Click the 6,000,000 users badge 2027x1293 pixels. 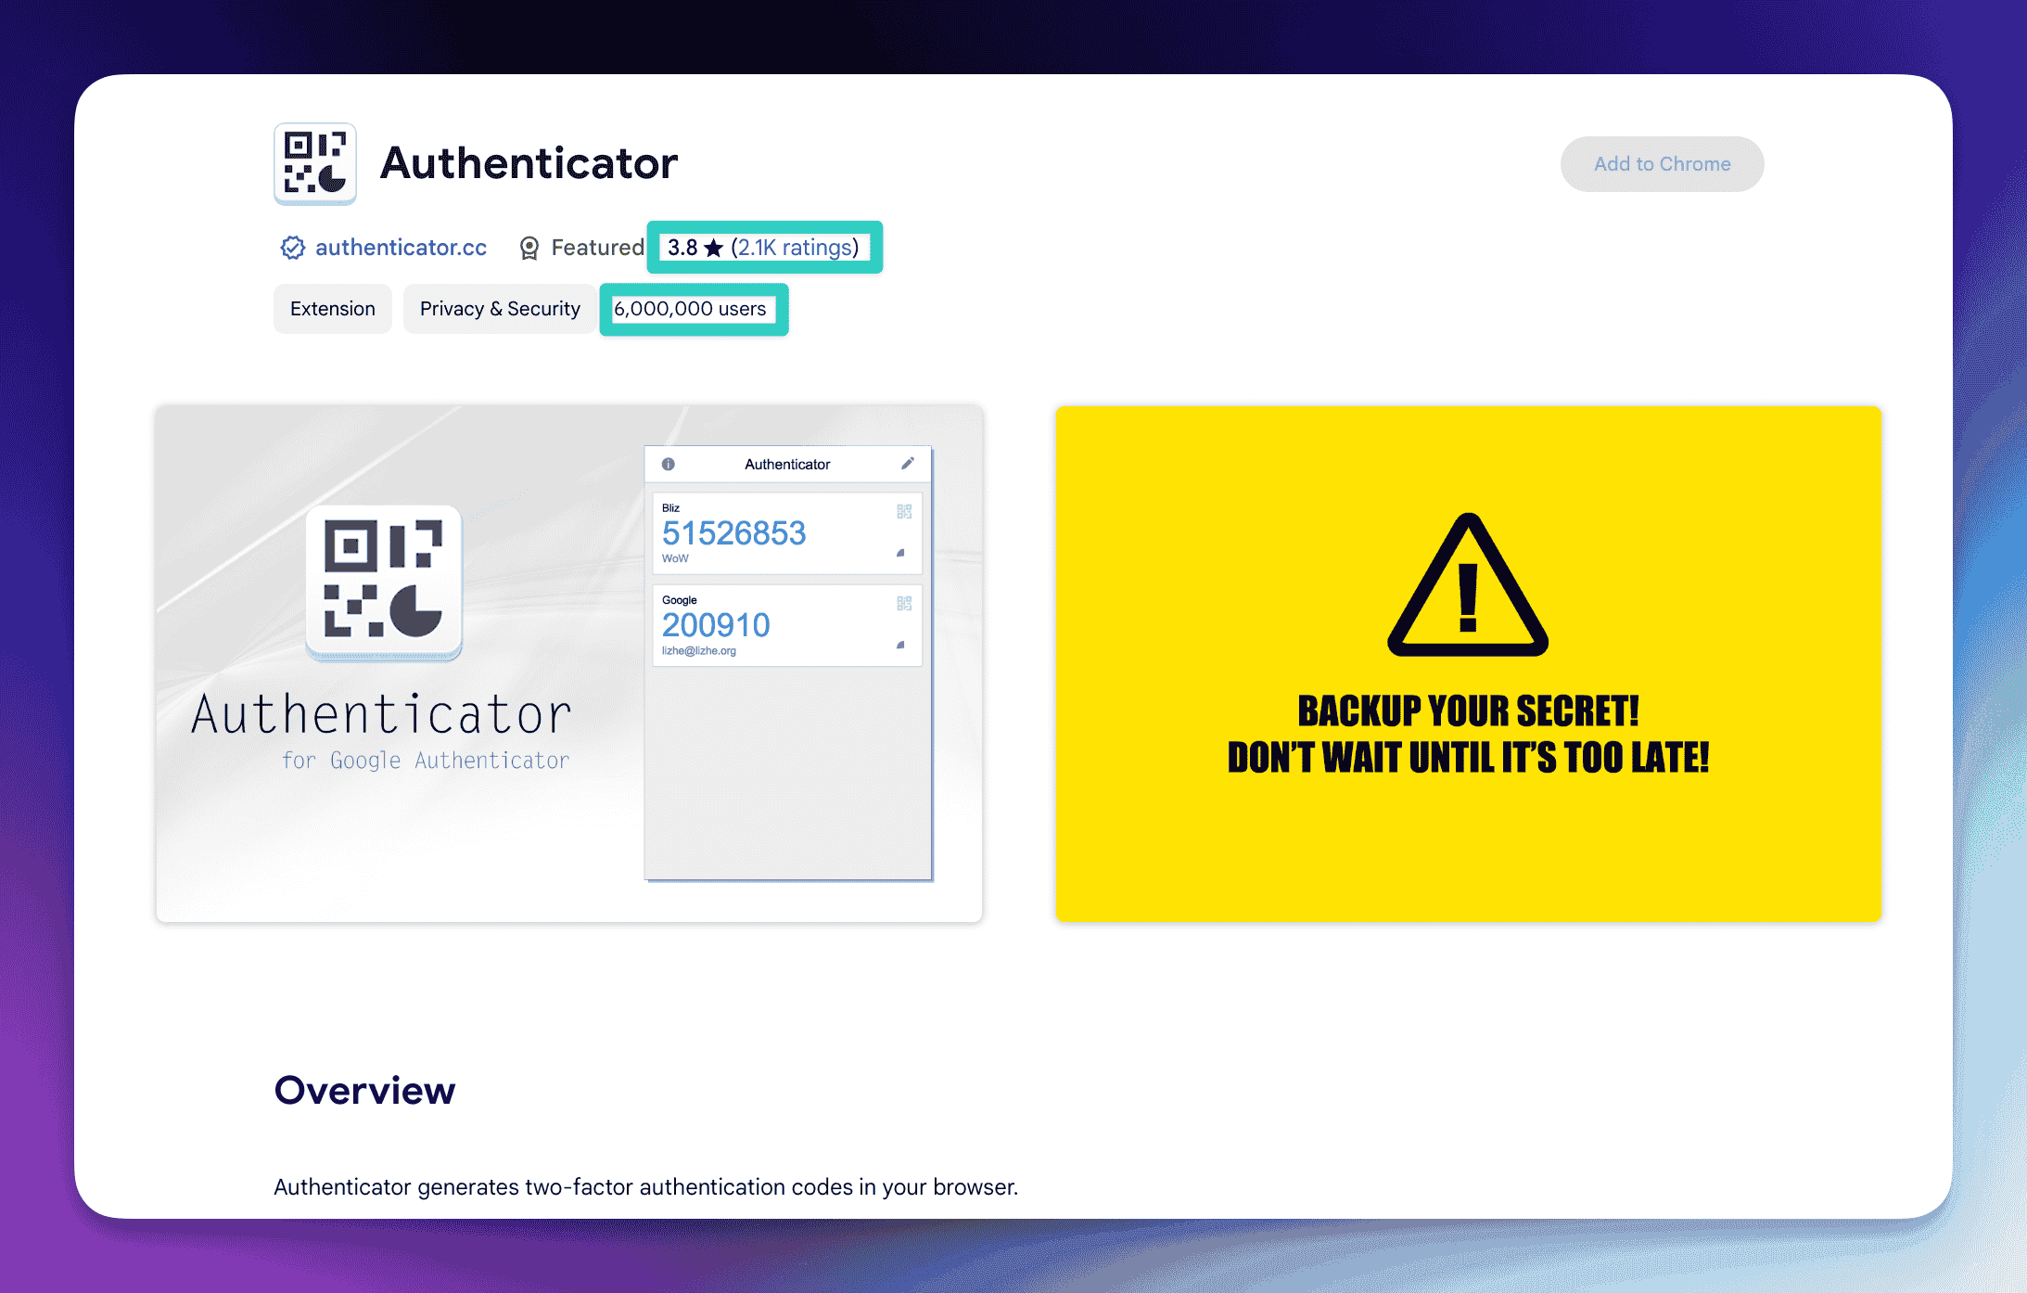pos(693,309)
